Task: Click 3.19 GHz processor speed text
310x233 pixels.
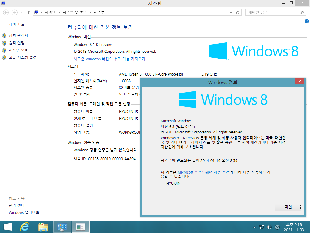Action: coord(209,74)
